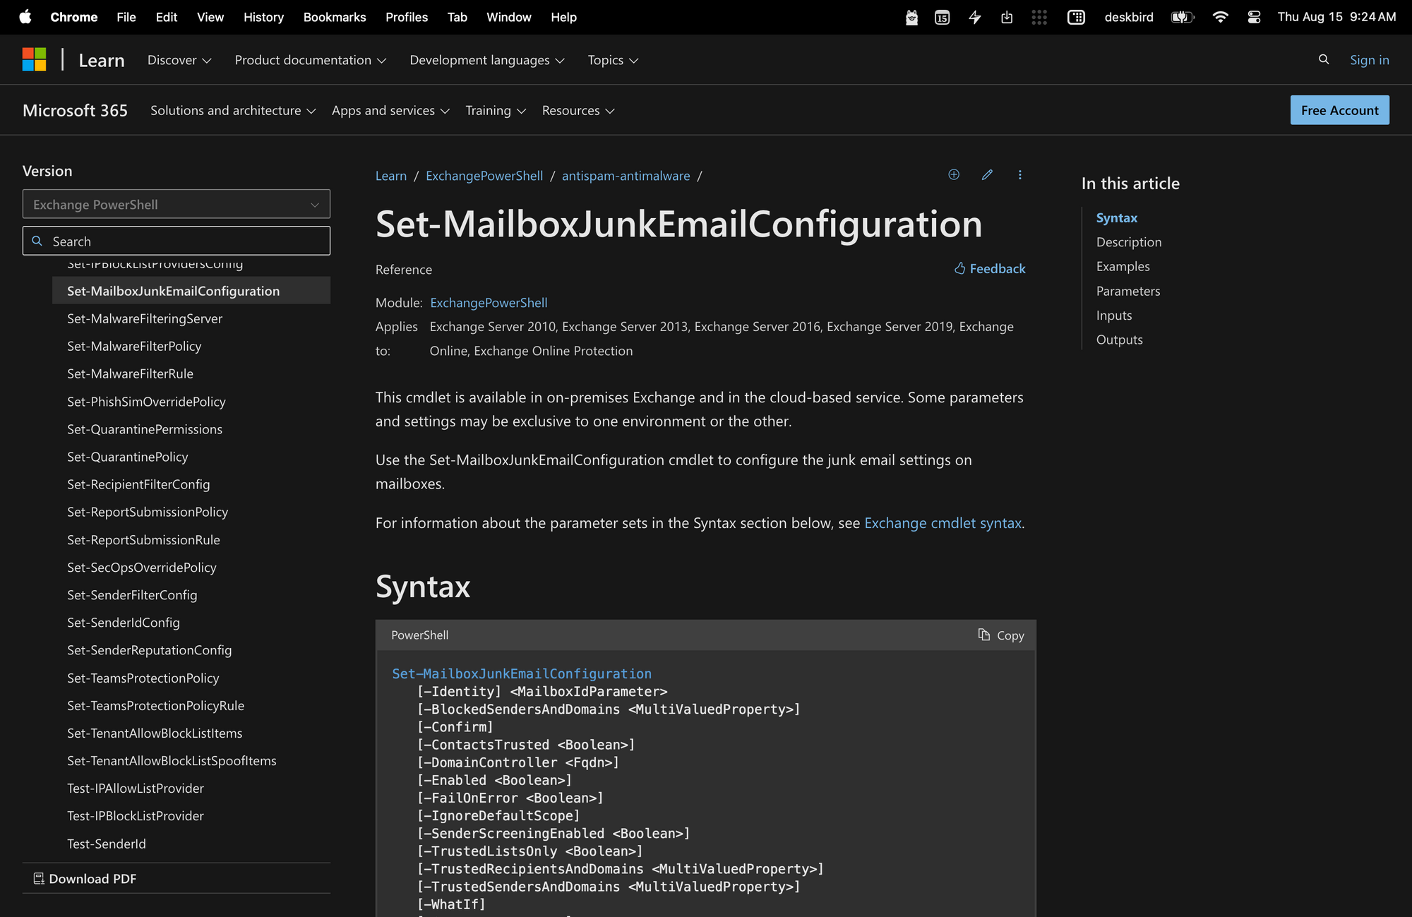Expand the Training navigation dropdown
The width and height of the screenshot is (1412, 917).
click(x=495, y=110)
